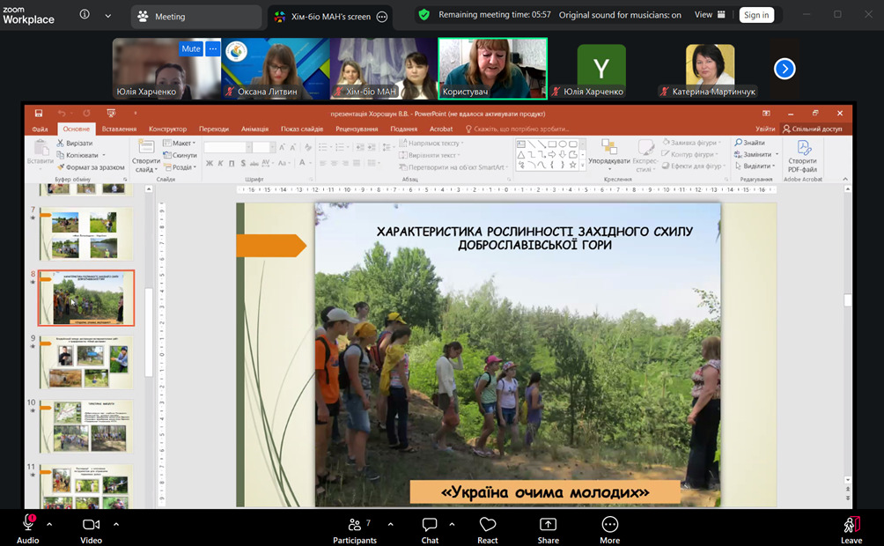Click the Користувач participant video thumbnail
The width and height of the screenshot is (884, 546).
pos(492,69)
